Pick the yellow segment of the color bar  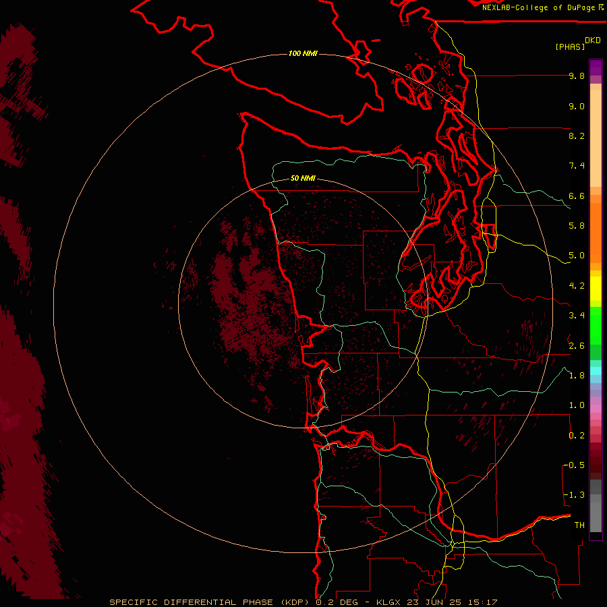coord(596,289)
